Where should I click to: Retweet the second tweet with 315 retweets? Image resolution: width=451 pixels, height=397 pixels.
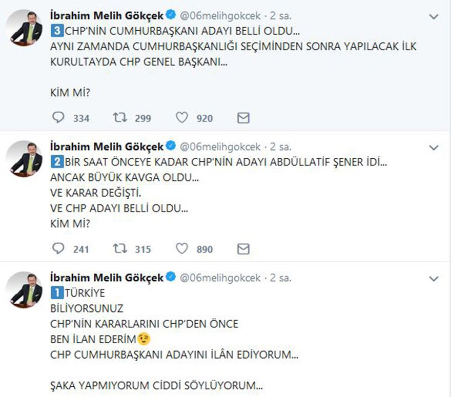(x=119, y=249)
